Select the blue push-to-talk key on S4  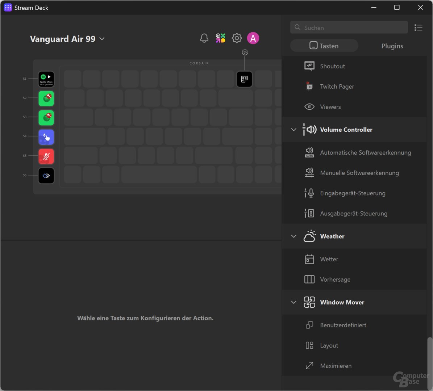pyautogui.click(x=46, y=137)
